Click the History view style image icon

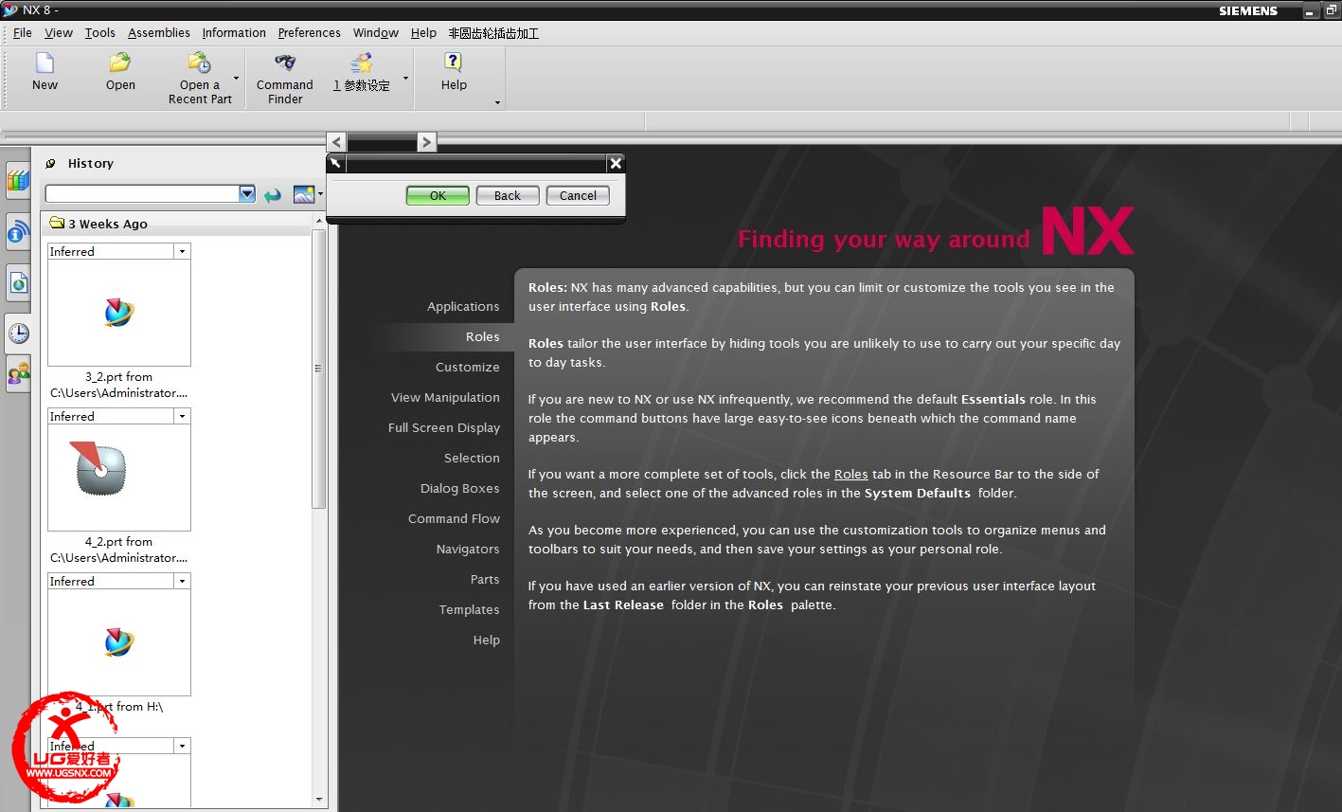(304, 194)
